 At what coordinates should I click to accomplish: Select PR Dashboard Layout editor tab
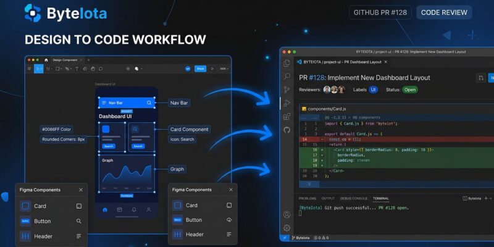343,62
